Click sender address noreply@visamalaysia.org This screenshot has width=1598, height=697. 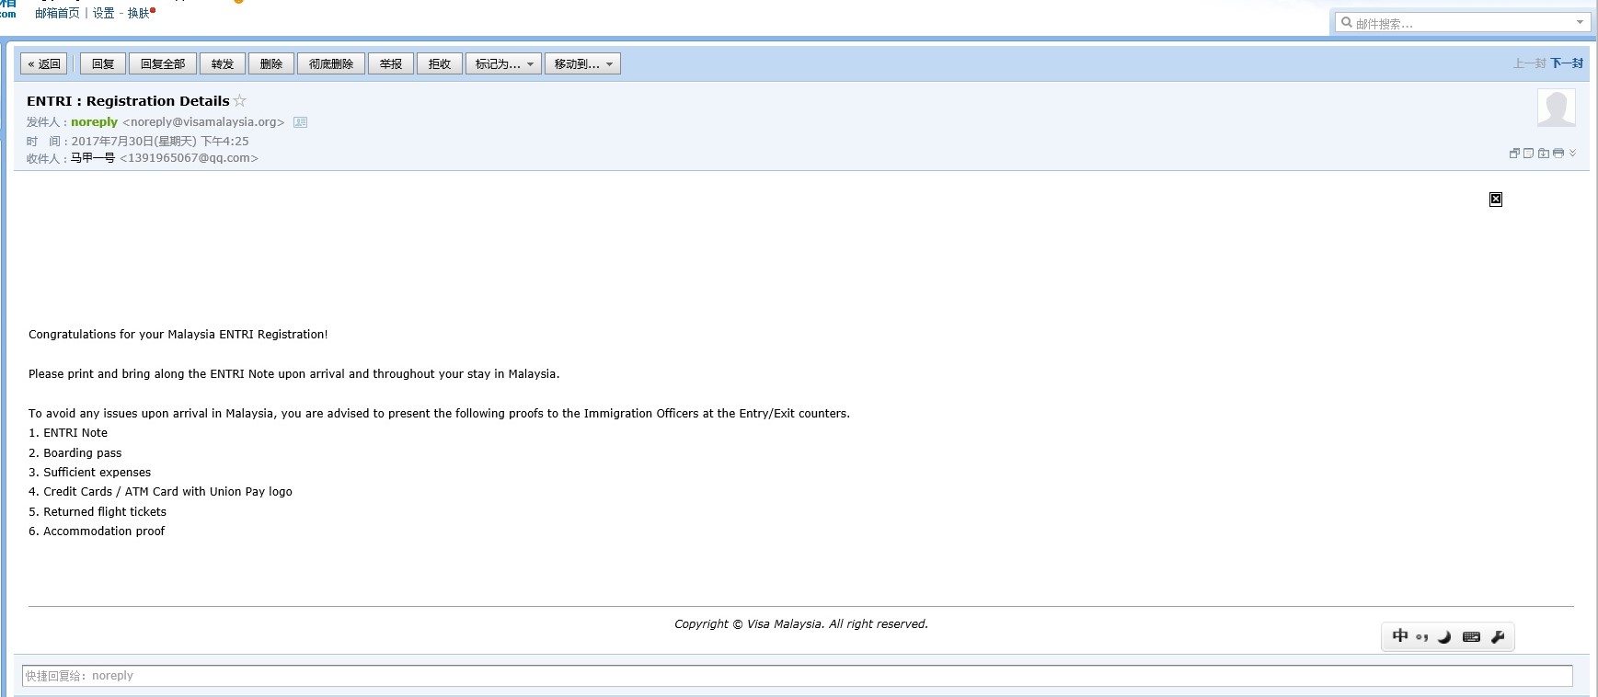(x=203, y=122)
